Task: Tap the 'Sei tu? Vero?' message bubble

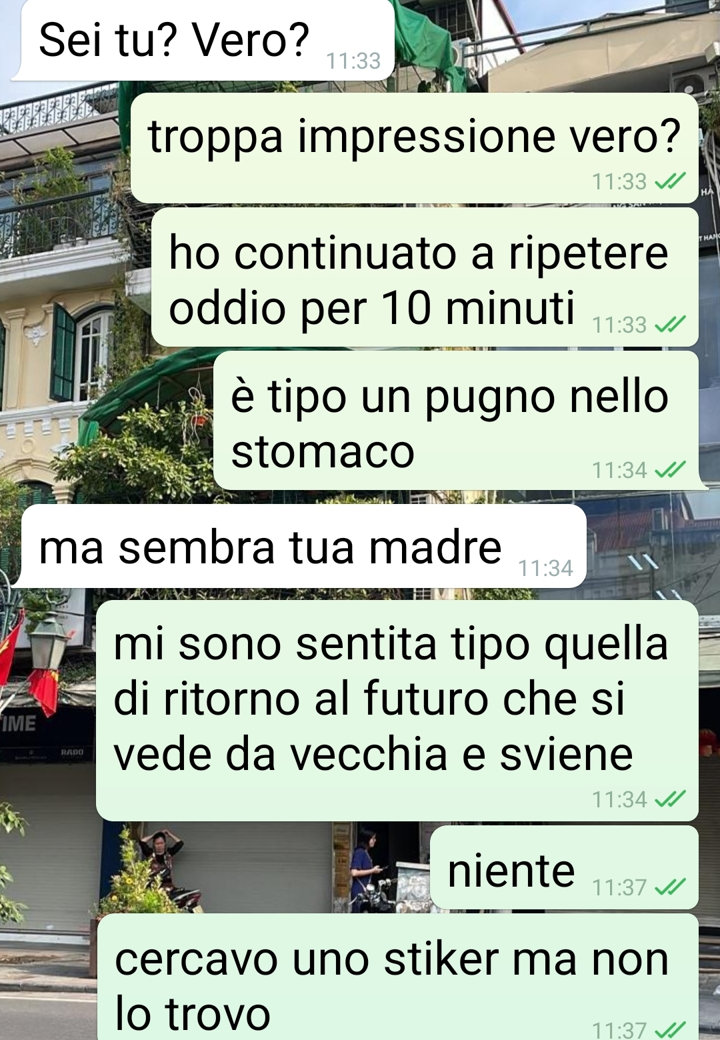Action: pyautogui.click(x=203, y=40)
